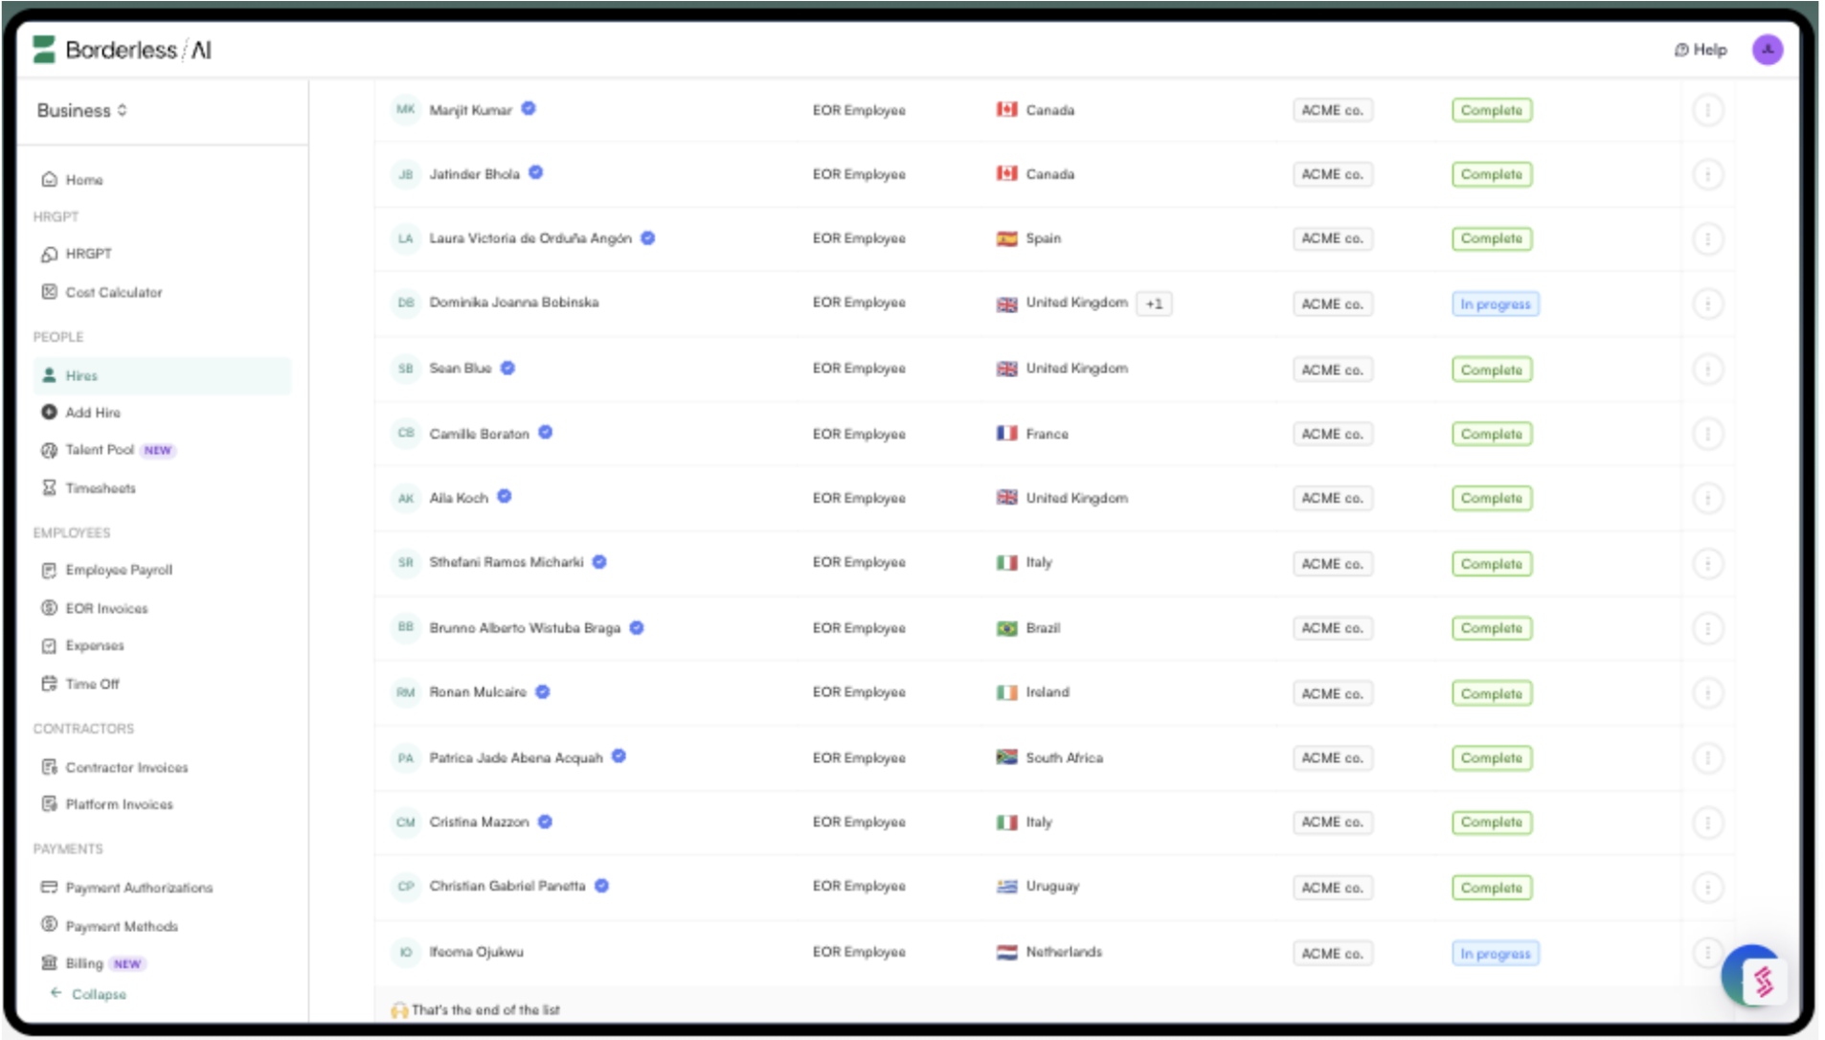Click the Help link
This screenshot has width=1825, height=1040.
[x=1701, y=50]
